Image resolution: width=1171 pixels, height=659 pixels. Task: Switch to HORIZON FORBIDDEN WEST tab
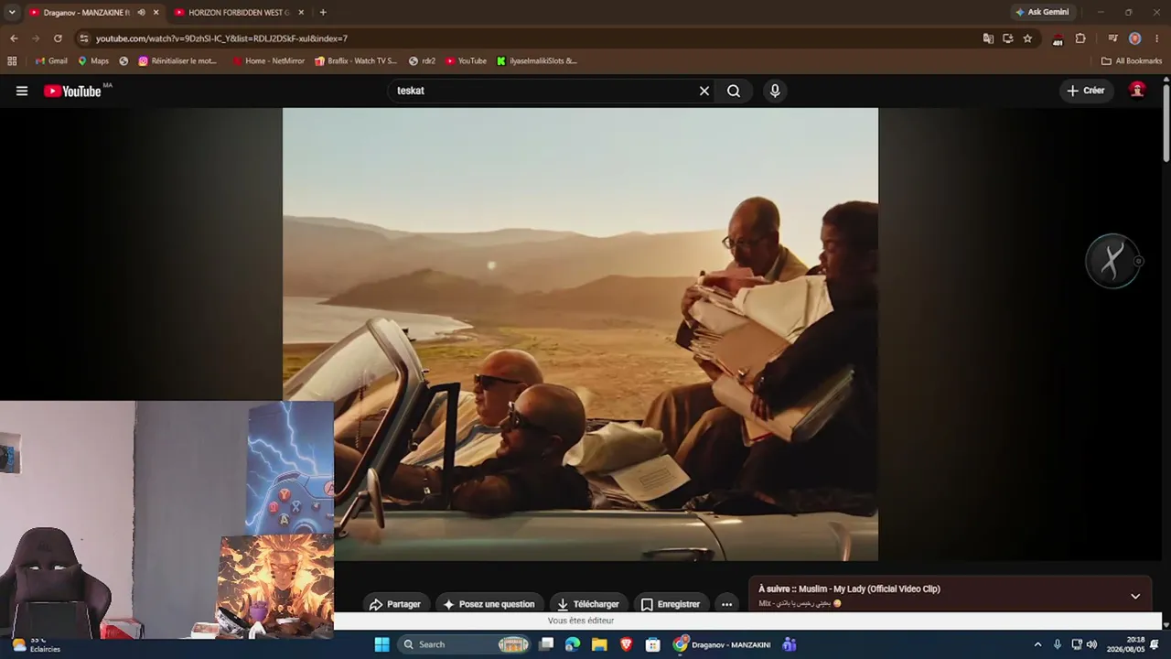click(238, 12)
